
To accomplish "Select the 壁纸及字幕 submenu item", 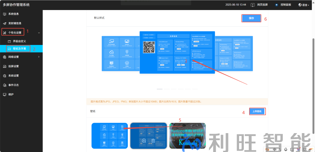I will 21,48.
